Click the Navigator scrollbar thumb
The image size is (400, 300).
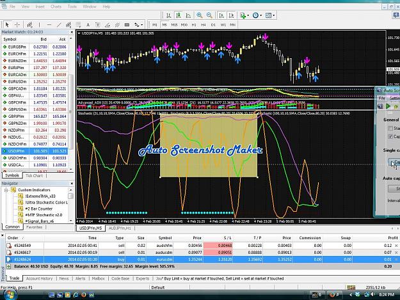[x=70, y=196]
